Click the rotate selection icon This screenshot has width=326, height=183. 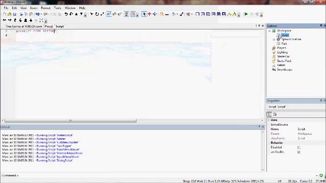pyautogui.click(x=66, y=14)
